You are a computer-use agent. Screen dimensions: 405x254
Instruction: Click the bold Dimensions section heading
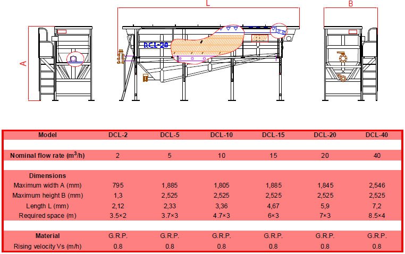47,175
